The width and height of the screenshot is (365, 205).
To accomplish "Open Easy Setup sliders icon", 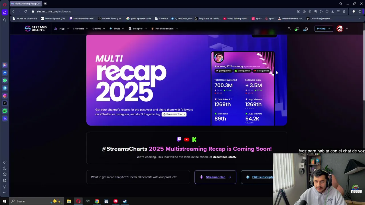I will click(338, 11).
